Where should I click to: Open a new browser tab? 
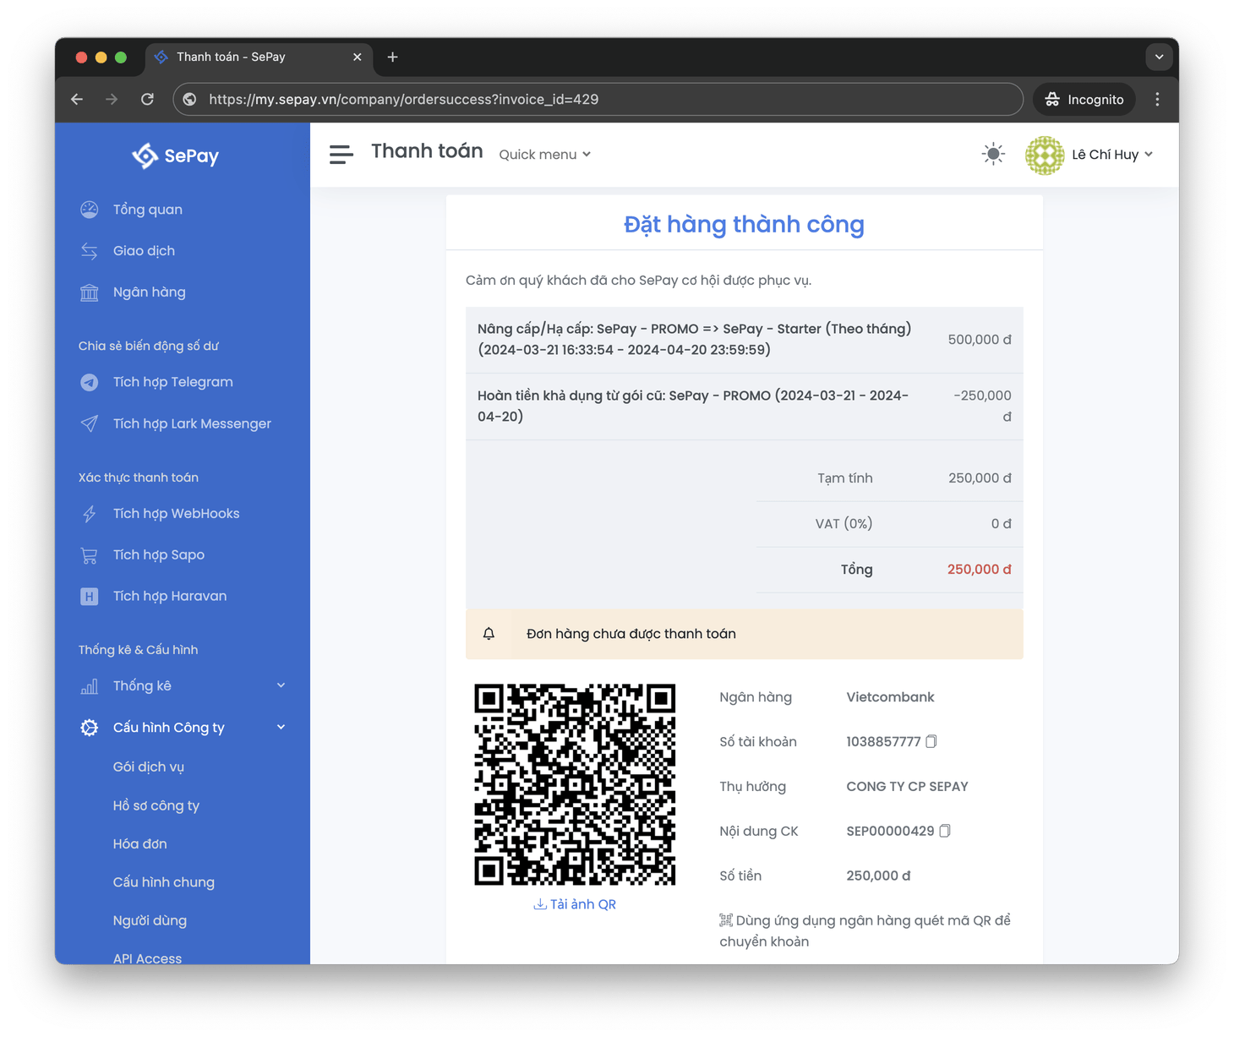[x=392, y=57]
